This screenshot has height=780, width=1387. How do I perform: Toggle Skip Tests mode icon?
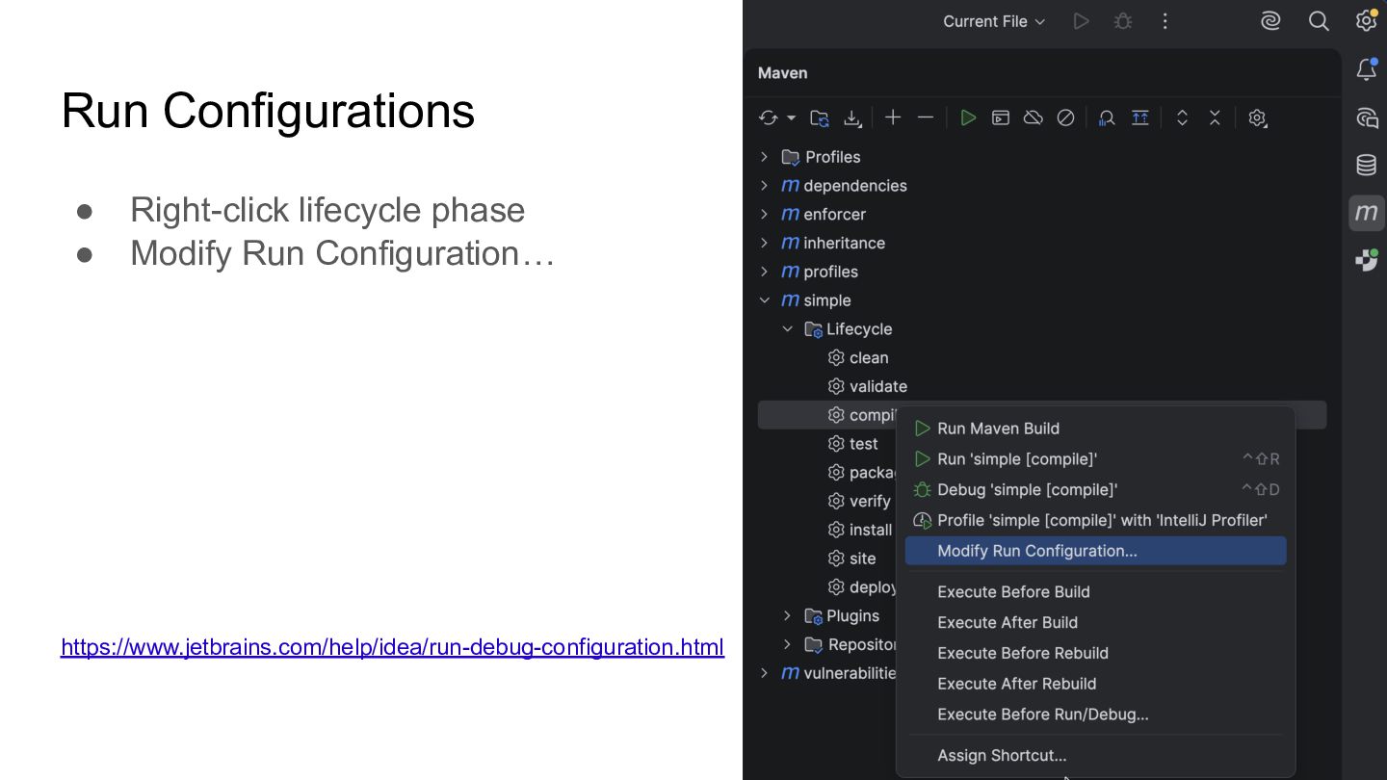click(1065, 117)
